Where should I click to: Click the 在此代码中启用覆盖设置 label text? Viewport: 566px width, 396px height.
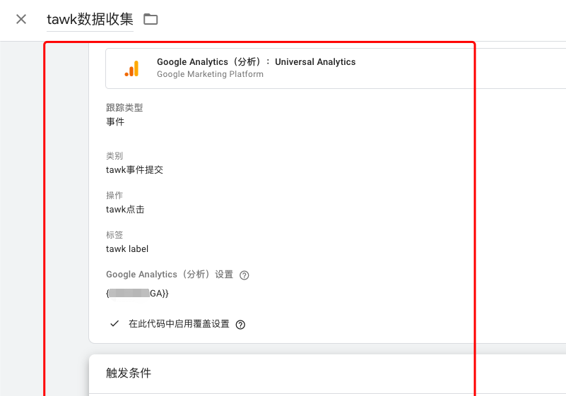[179, 324]
